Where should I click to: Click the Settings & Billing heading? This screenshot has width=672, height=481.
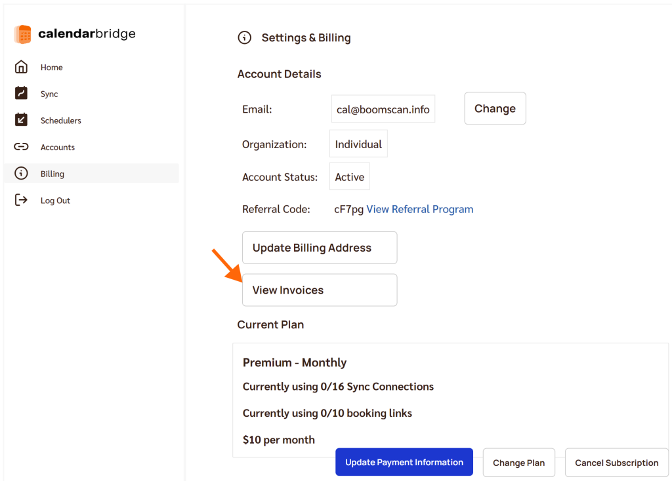(306, 37)
